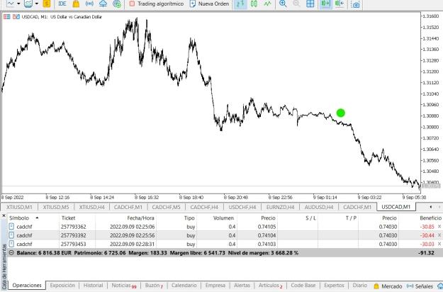Viewport: 443px width, 292px height.
Task: Open the Code Base tab
Action: click(303, 285)
